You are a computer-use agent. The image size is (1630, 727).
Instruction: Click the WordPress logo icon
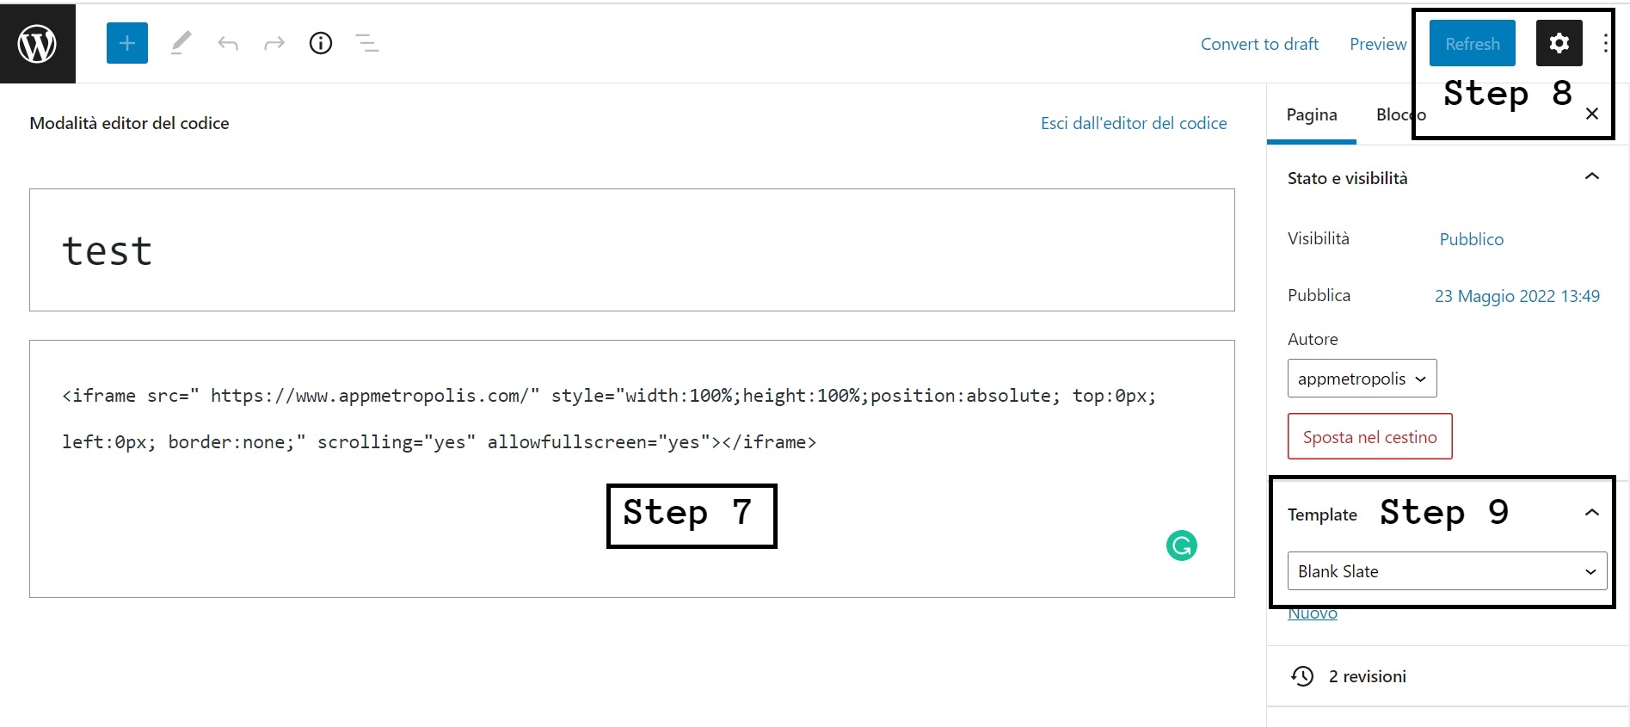(x=38, y=43)
